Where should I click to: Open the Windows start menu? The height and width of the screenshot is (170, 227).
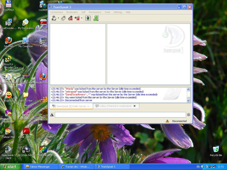click(x=10, y=167)
